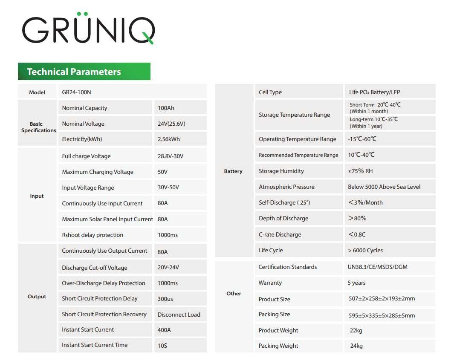
Task: Select the Full charge Voltage label
Action: point(86,156)
